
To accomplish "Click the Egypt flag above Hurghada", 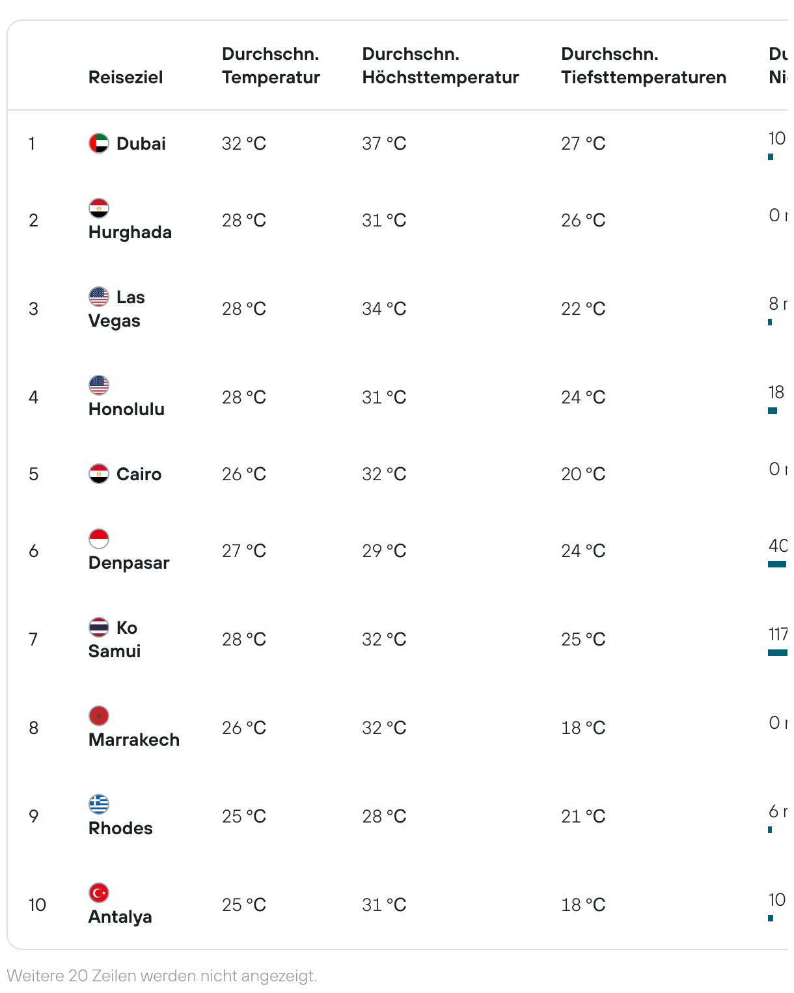I will coord(99,208).
